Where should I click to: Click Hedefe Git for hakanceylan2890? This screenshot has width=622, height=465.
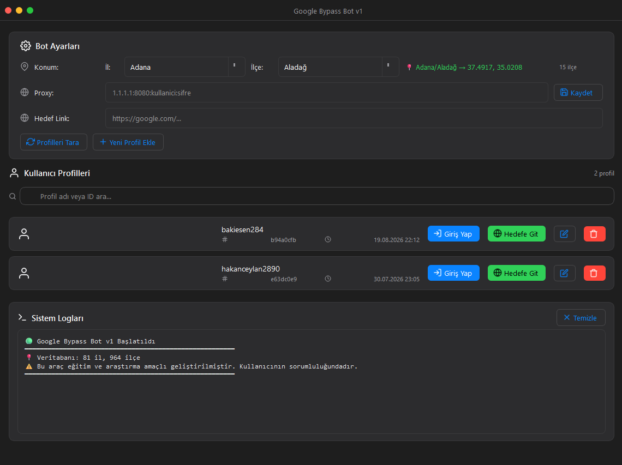517,273
